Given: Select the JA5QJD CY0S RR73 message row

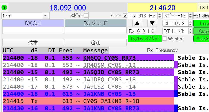Looking at the screenshot, I should pos(88,72).
